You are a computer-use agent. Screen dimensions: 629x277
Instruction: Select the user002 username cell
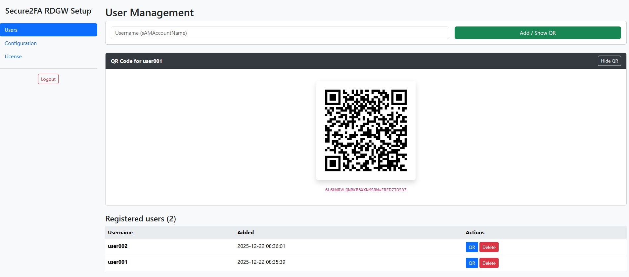(x=117, y=246)
